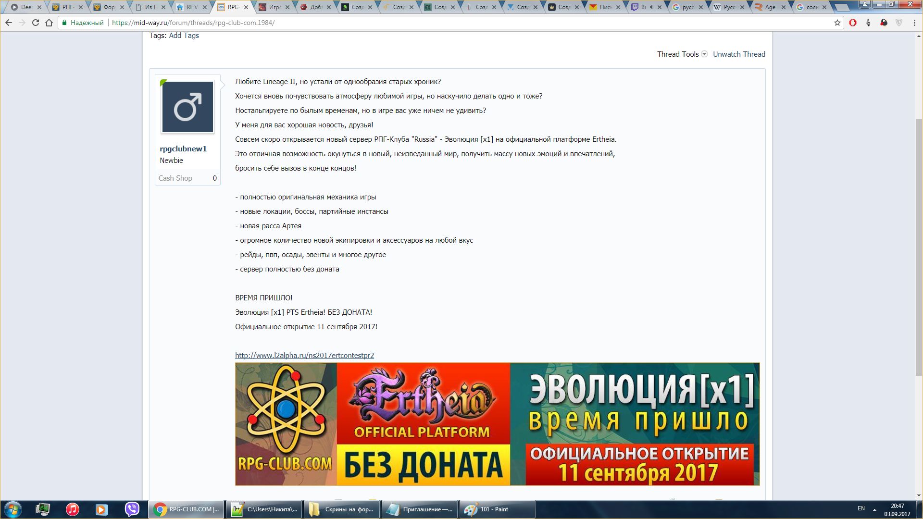Close the active RPG tab
Screen dimensions: 923x519
247,7
